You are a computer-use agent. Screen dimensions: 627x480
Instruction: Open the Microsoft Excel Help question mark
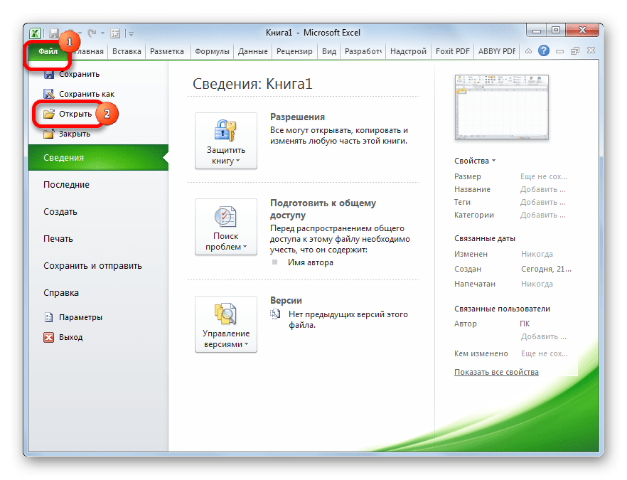(x=543, y=50)
